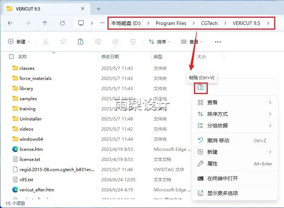Click Program Files breadcrumb
284x208 pixels.
(171, 23)
